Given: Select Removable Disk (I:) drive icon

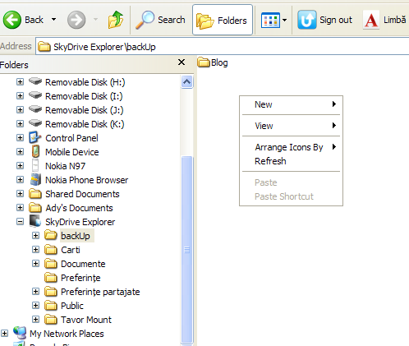Looking at the screenshot, I should click(x=35, y=95).
